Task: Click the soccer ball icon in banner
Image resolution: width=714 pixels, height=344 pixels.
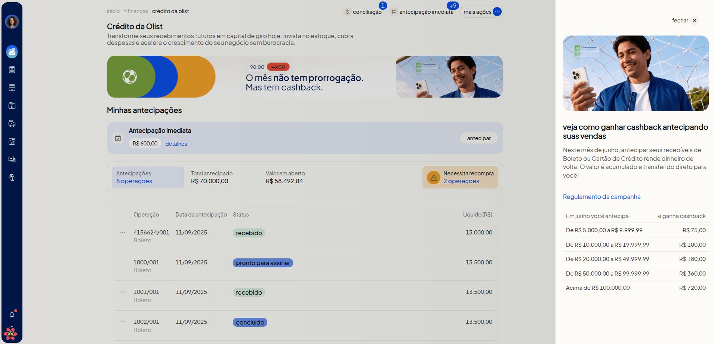Action: pyautogui.click(x=130, y=77)
